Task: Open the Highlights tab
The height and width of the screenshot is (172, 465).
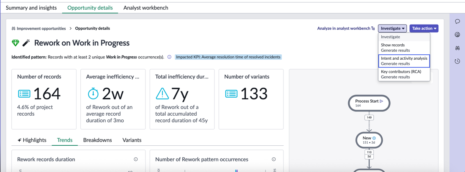Action: pyautogui.click(x=32, y=140)
